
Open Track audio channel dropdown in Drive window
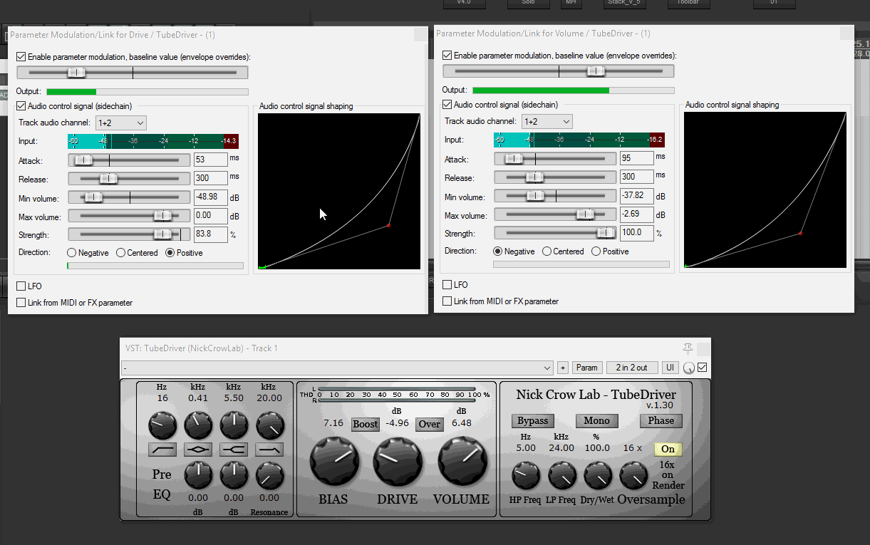click(121, 123)
